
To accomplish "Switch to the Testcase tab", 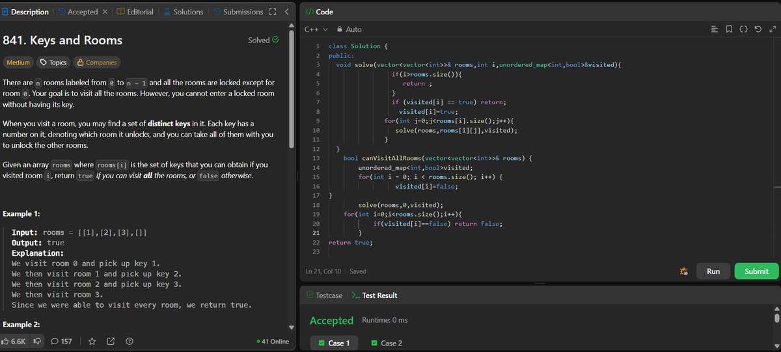I will (325, 295).
